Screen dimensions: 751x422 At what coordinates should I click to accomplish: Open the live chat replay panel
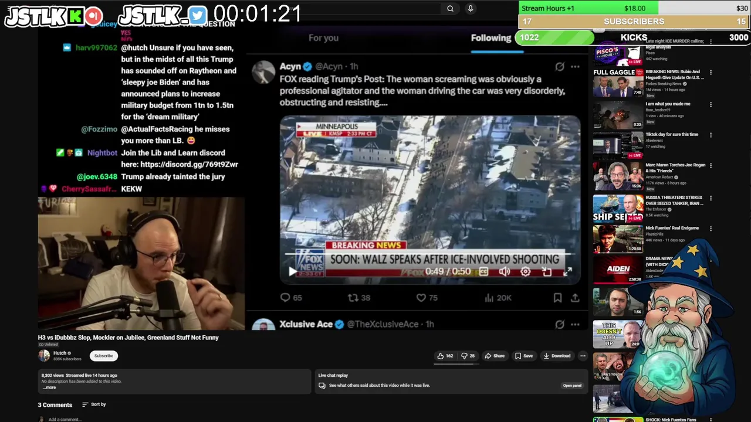point(572,386)
